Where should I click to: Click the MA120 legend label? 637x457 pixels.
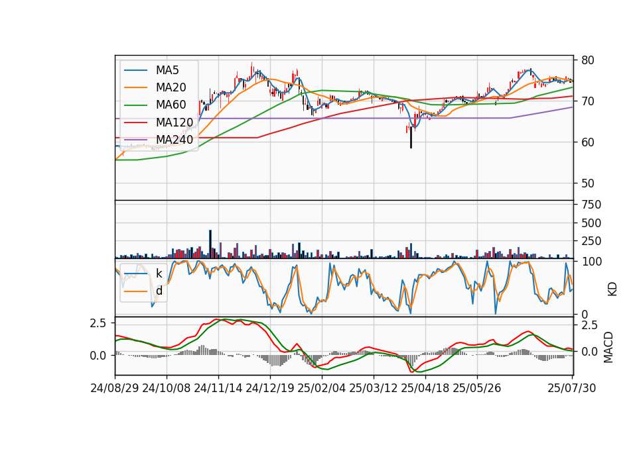pyautogui.click(x=175, y=123)
